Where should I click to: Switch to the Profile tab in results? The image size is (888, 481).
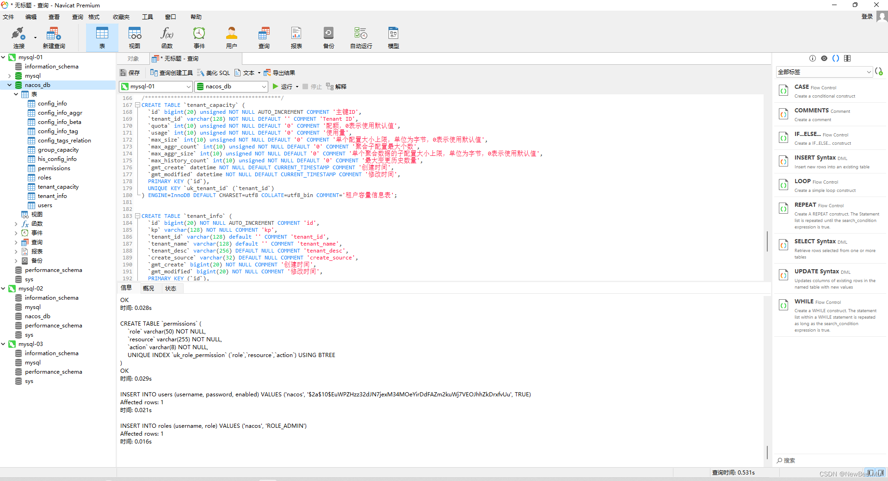pos(148,288)
